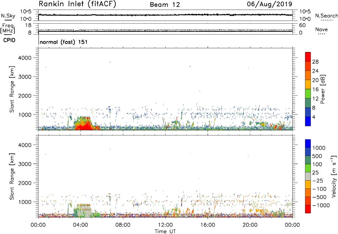Click 'Slant Range [km]' title of power panel

click(12, 89)
